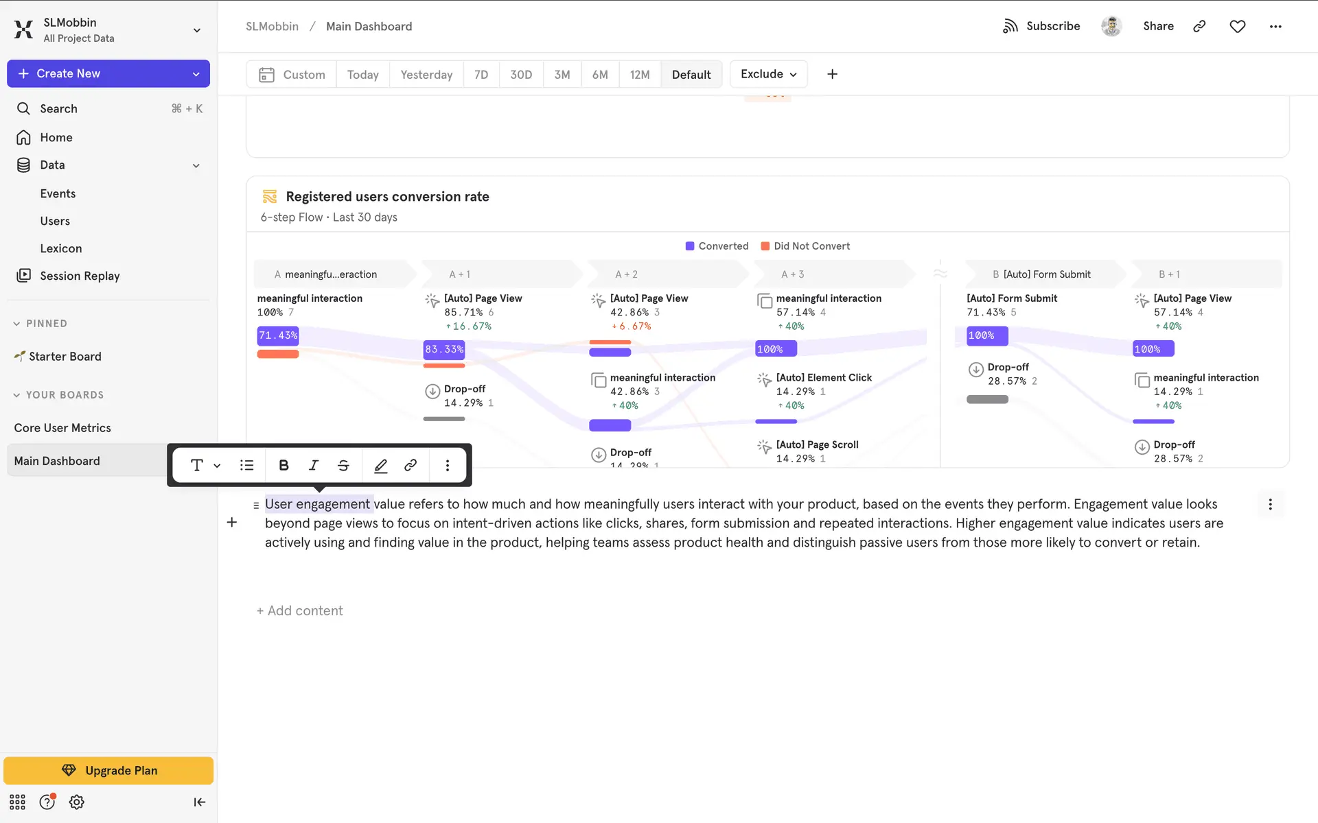Open the Exclude filter dropdown

(768, 74)
